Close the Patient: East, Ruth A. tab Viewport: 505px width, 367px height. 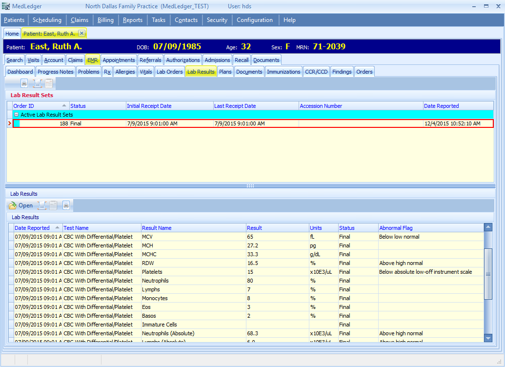click(x=82, y=33)
